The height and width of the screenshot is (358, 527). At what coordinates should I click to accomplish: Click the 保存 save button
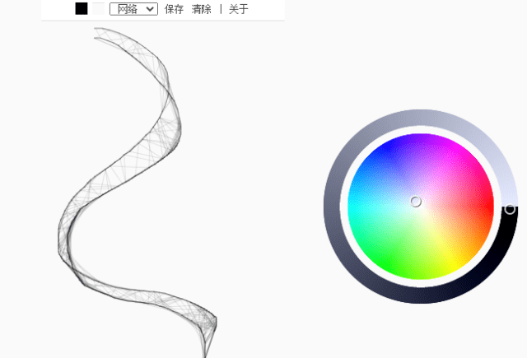[174, 9]
